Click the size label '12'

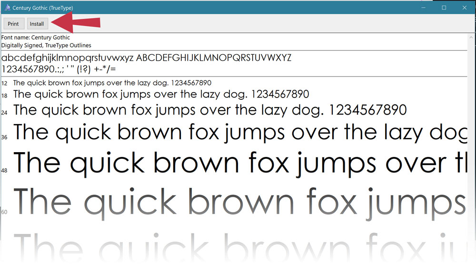point(4,83)
